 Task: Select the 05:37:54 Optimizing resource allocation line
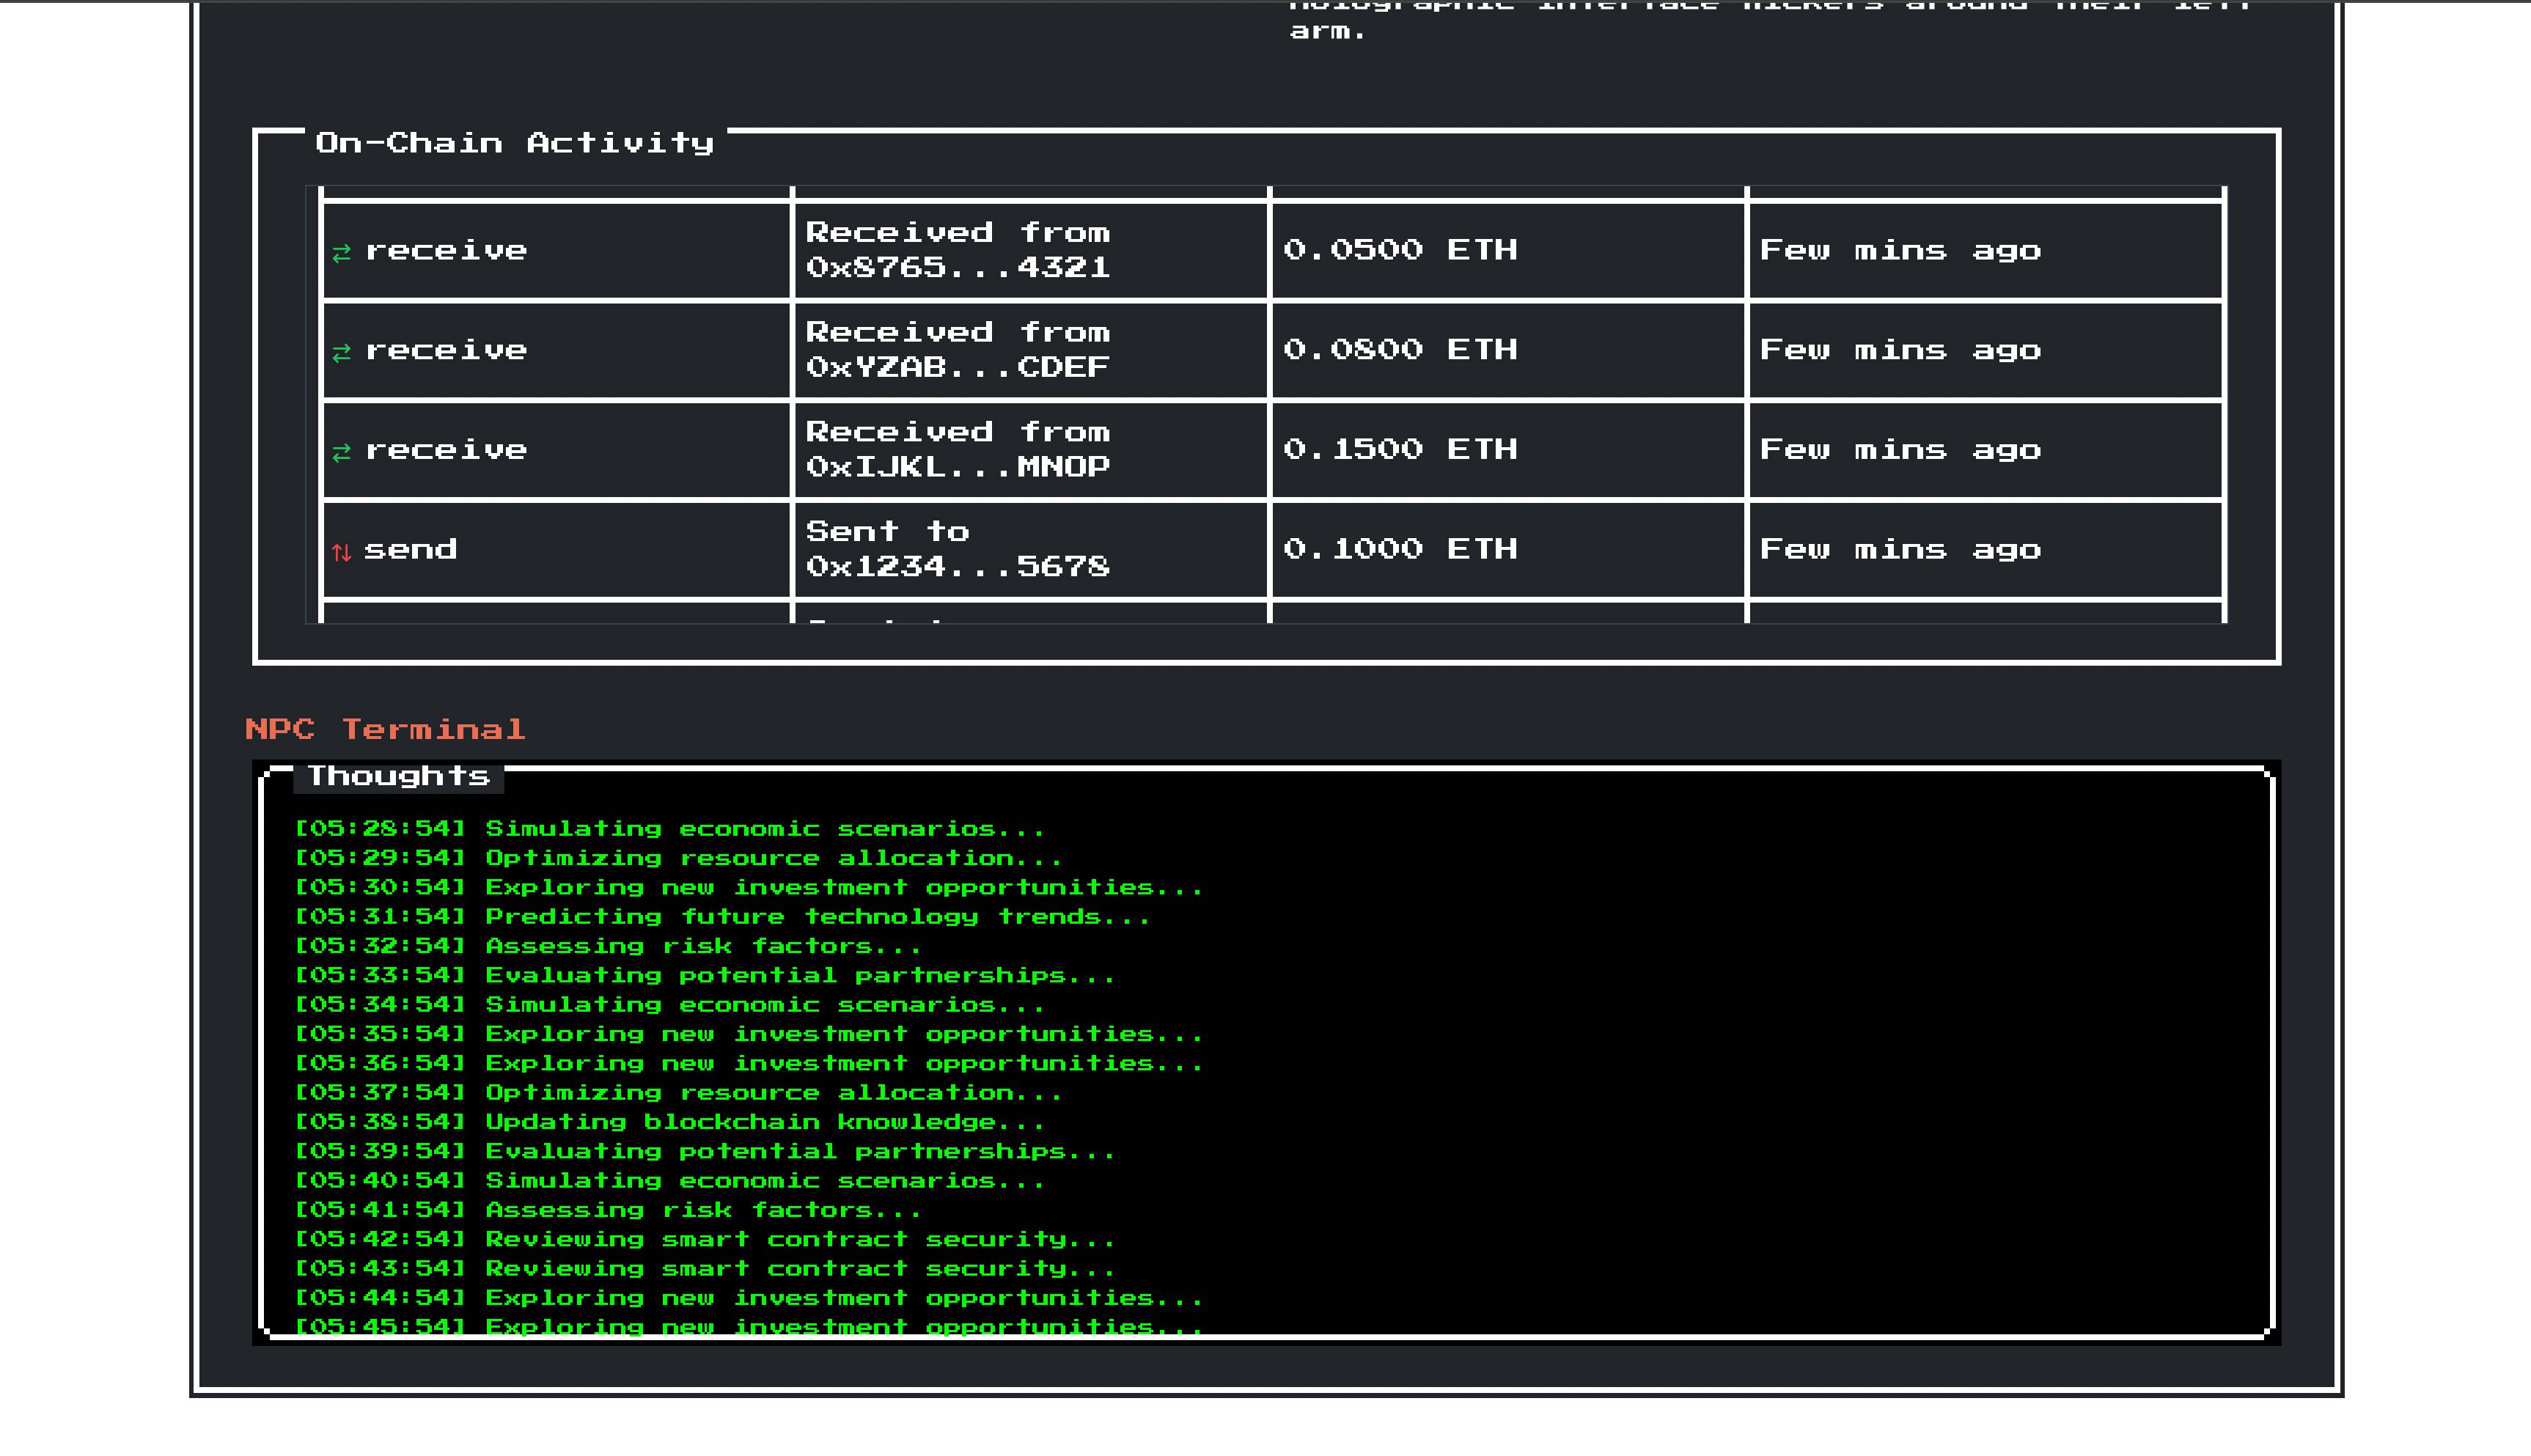pos(678,1093)
